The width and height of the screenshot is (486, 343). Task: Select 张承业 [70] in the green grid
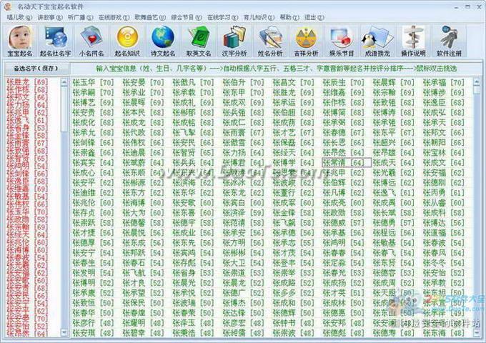[143, 92]
